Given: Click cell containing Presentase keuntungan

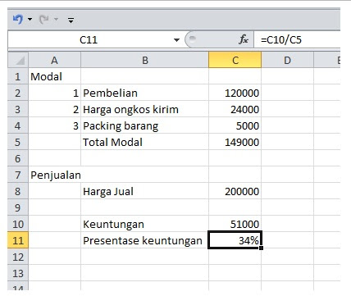Looking at the screenshot, I should (144, 240).
